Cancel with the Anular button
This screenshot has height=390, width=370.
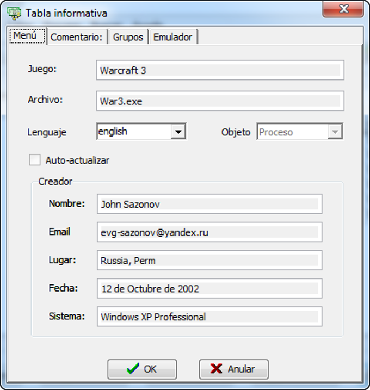point(233,369)
